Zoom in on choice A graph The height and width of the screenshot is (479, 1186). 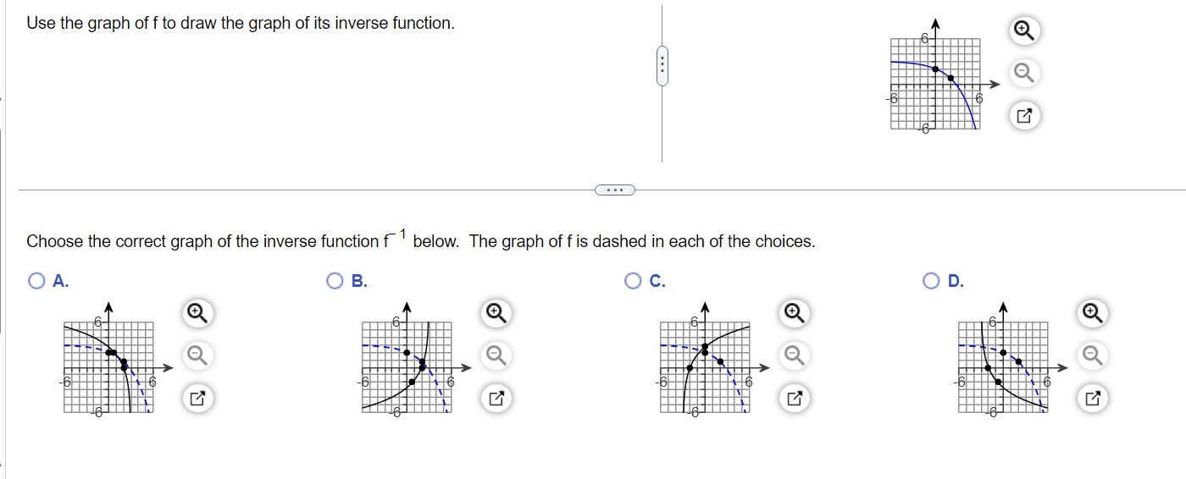(x=196, y=314)
